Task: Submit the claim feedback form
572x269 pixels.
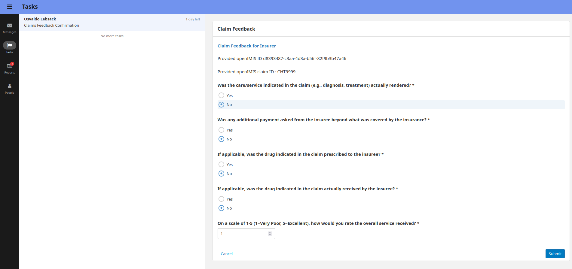Action: tap(555, 254)
